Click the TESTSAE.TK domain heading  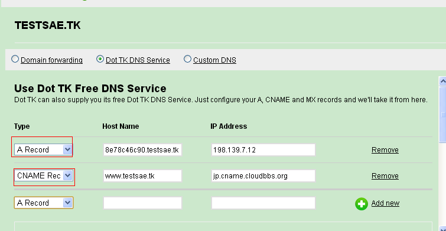[x=47, y=25]
